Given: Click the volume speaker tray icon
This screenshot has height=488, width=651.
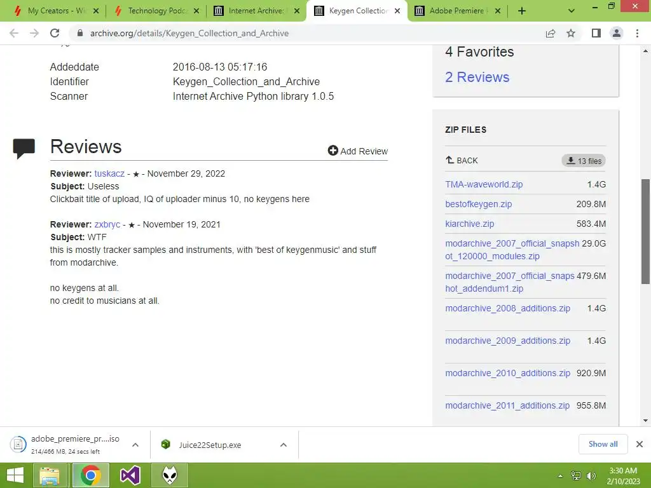Looking at the screenshot, I should [x=591, y=476].
